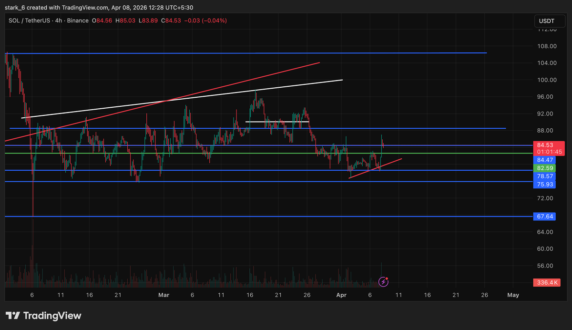Select the topmost blue horizontal line
Image resolution: width=572 pixels, height=330 pixels.
(245, 53)
